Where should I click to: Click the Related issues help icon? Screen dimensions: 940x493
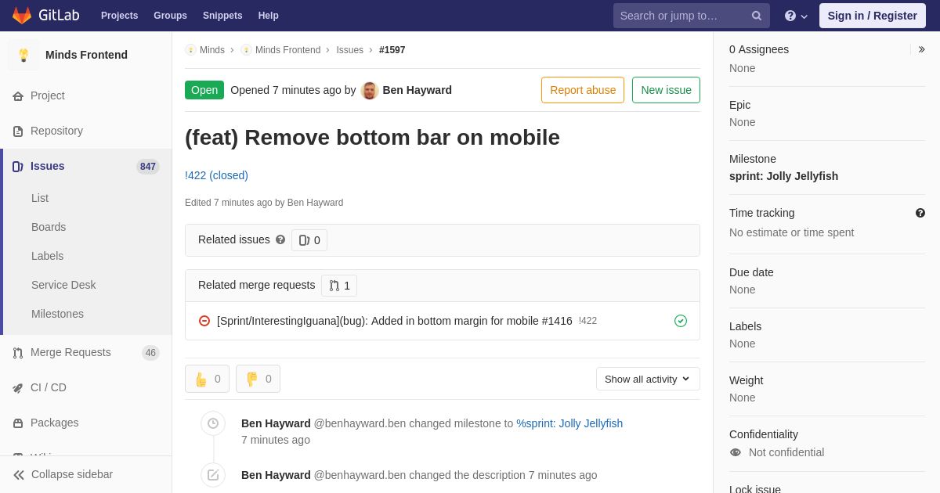(x=280, y=239)
